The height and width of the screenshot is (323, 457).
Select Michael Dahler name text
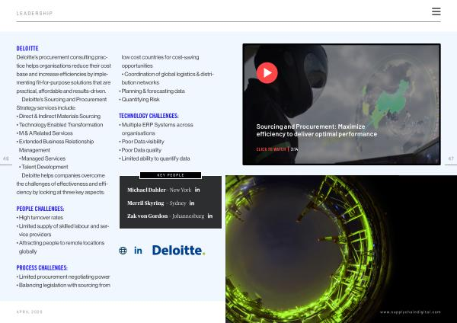pos(146,190)
